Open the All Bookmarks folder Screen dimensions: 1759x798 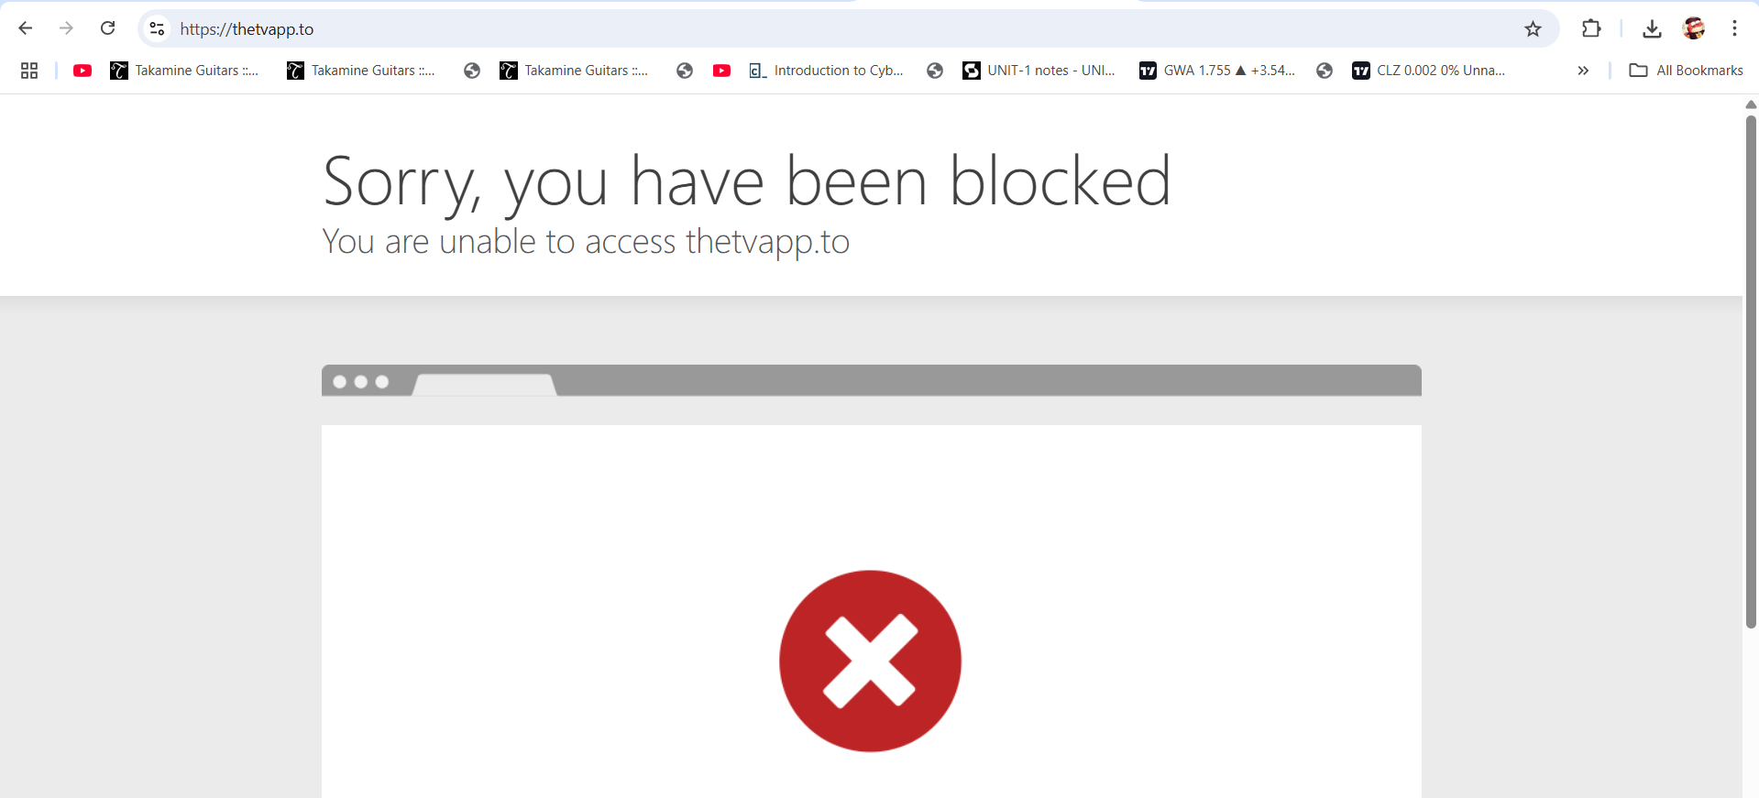pyautogui.click(x=1687, y=71)
